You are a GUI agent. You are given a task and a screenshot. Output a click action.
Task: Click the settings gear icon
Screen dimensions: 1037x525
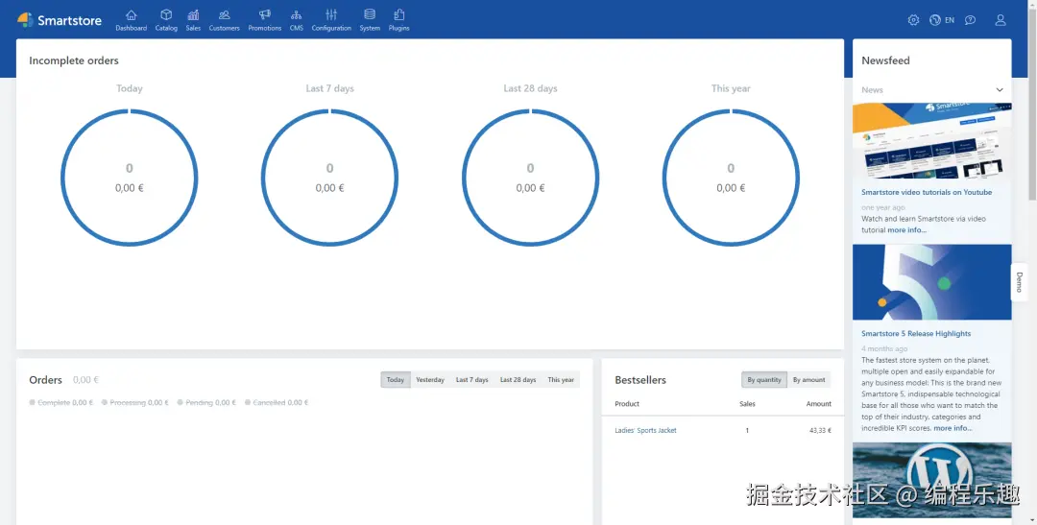pos(913,20)
